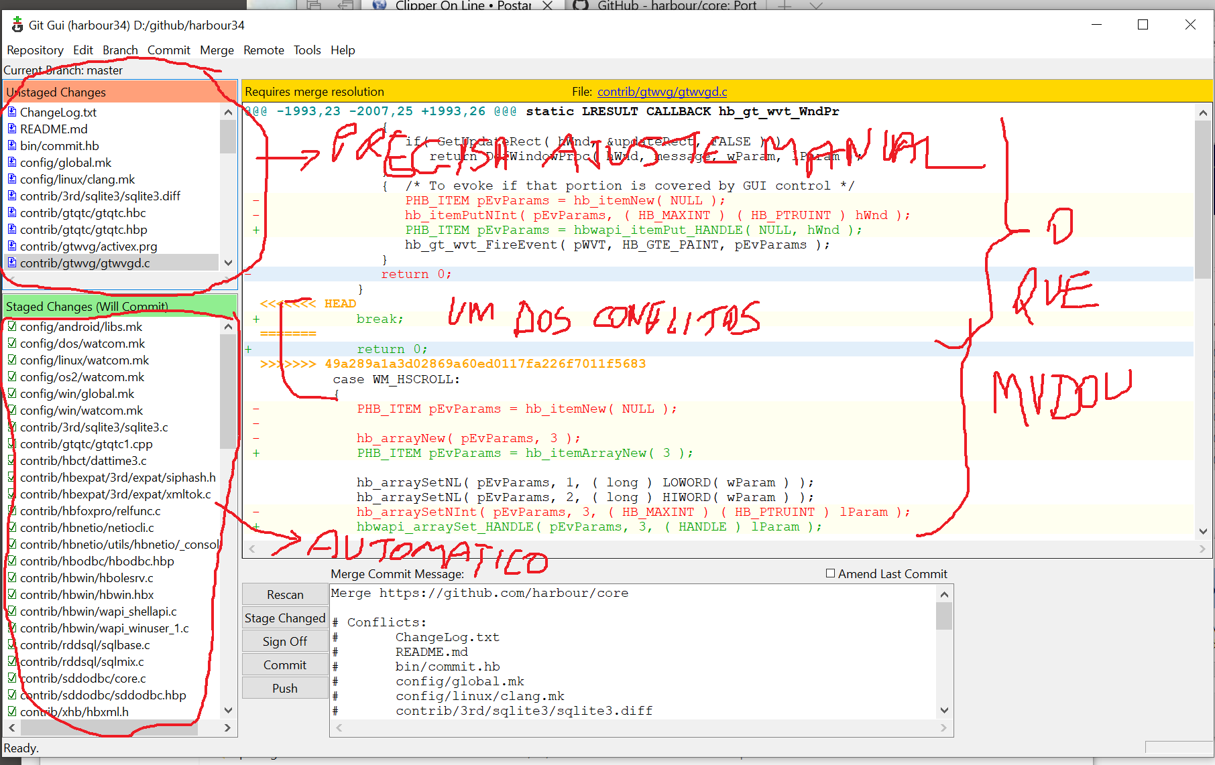Click the icon next to contrib/gtwvg/activex.prg

click(x=12, y=246)
